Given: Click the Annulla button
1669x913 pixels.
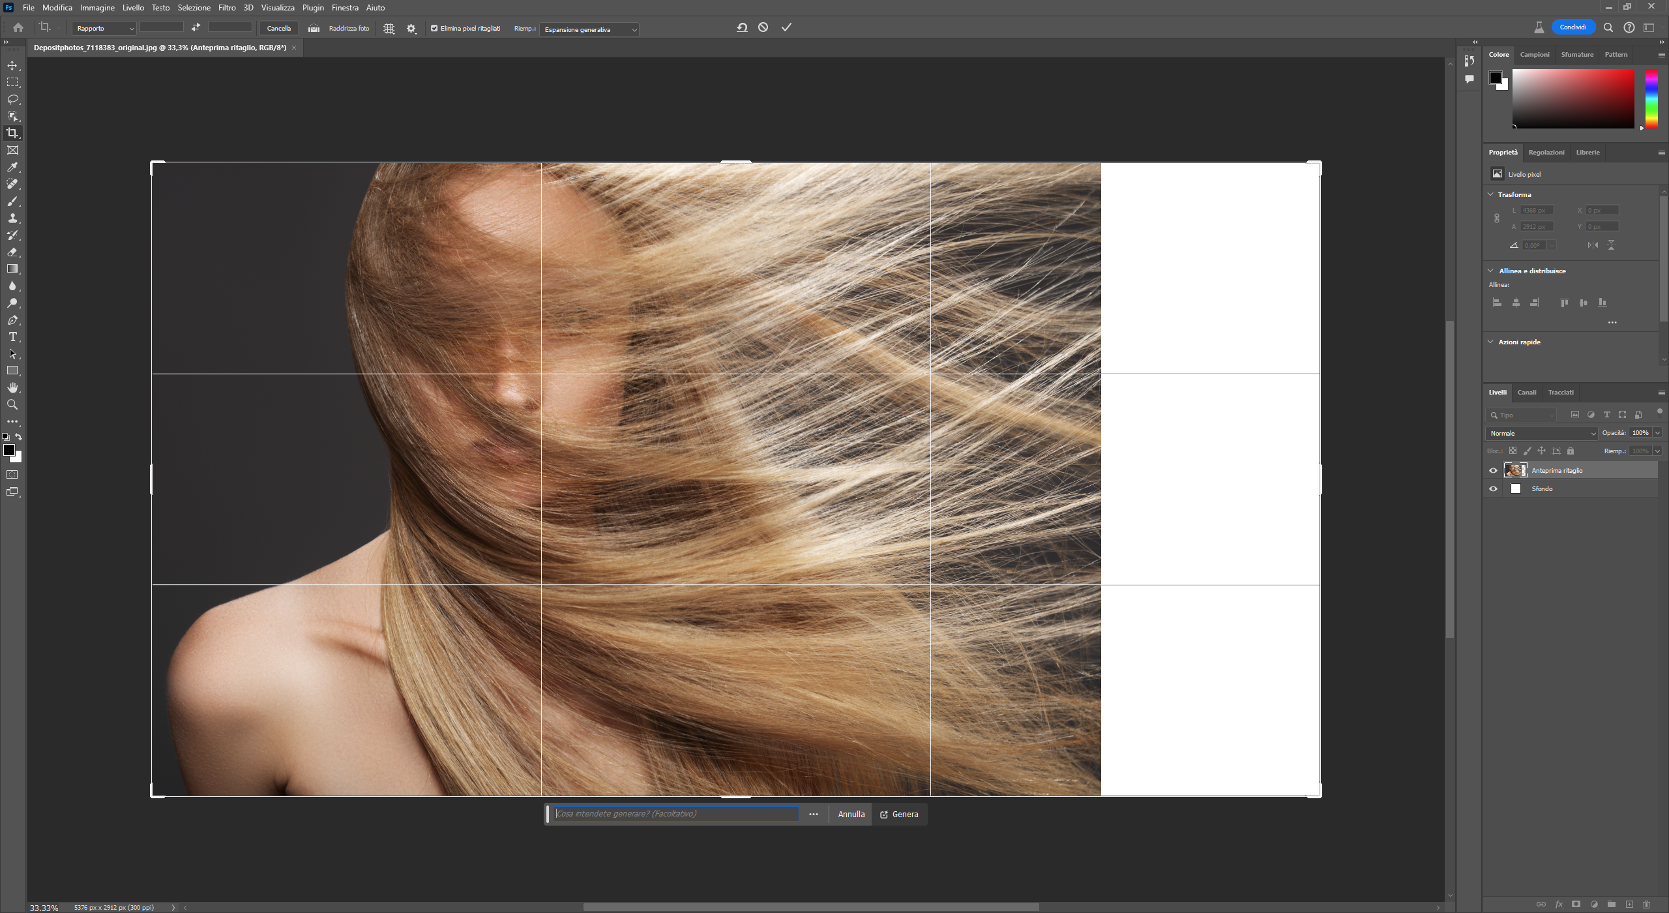Looking at the screenshot, I should (851, 814).
